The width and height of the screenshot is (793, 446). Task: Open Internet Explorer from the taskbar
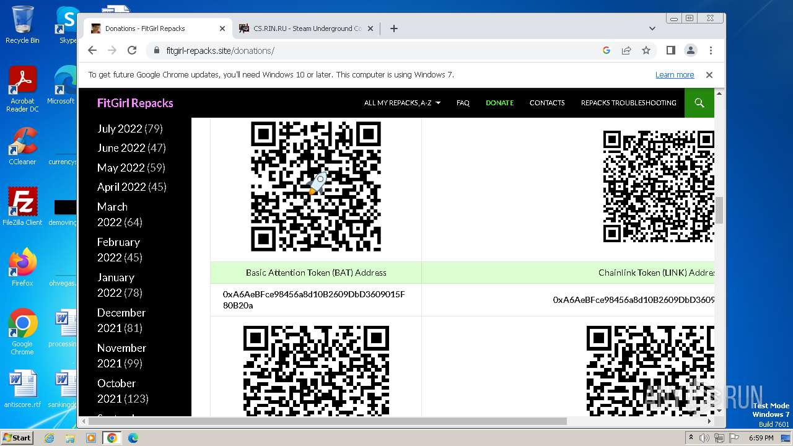point(50,438)
